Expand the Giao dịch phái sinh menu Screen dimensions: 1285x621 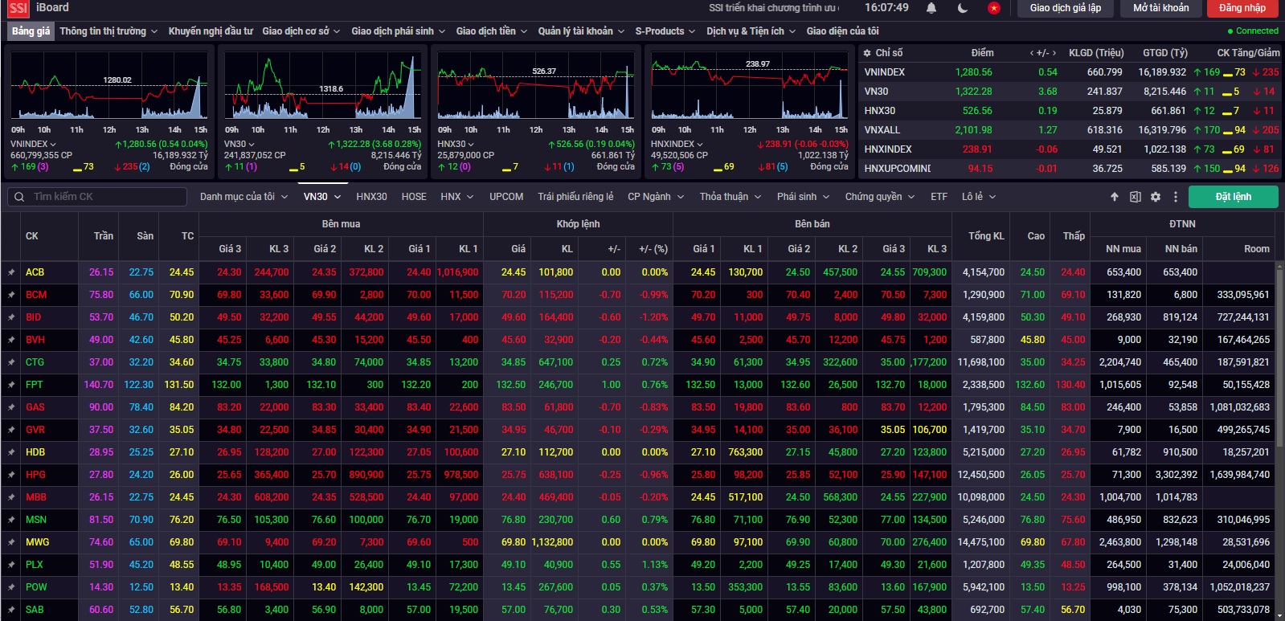pos(398,31)
